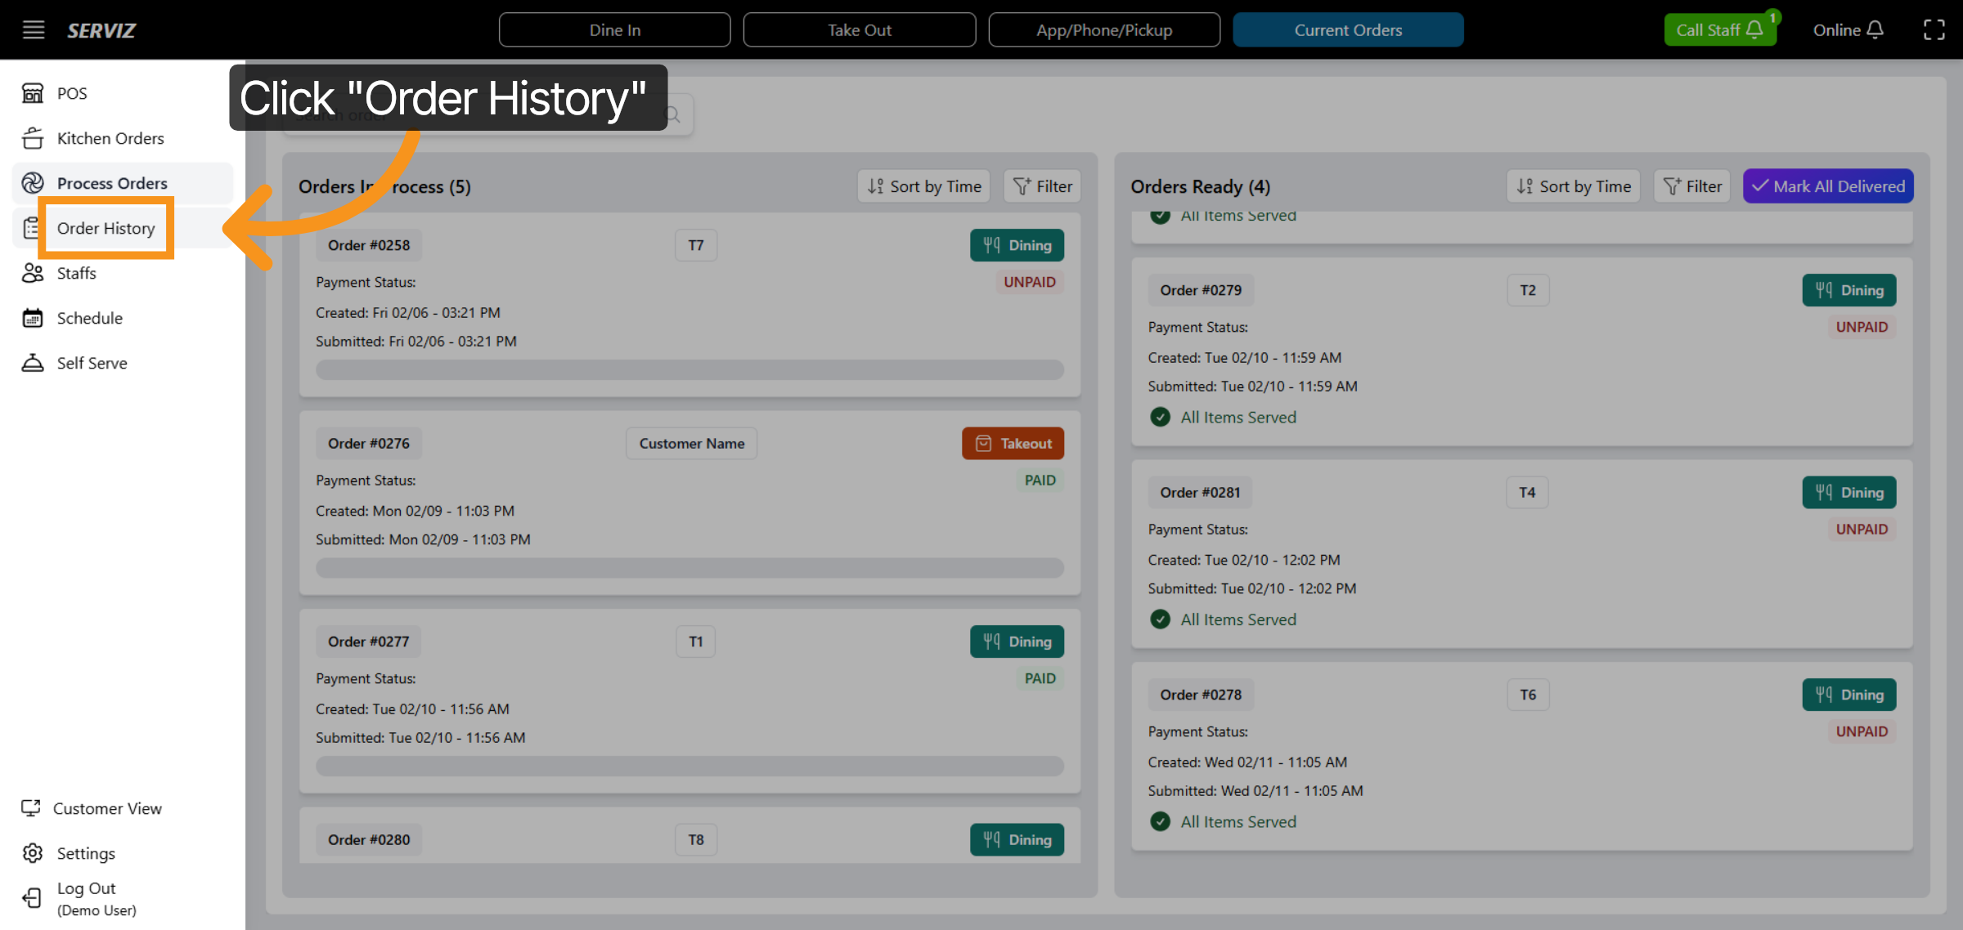Switch to the Take Out tab
1963x930 pixels.
coord(859,29)
